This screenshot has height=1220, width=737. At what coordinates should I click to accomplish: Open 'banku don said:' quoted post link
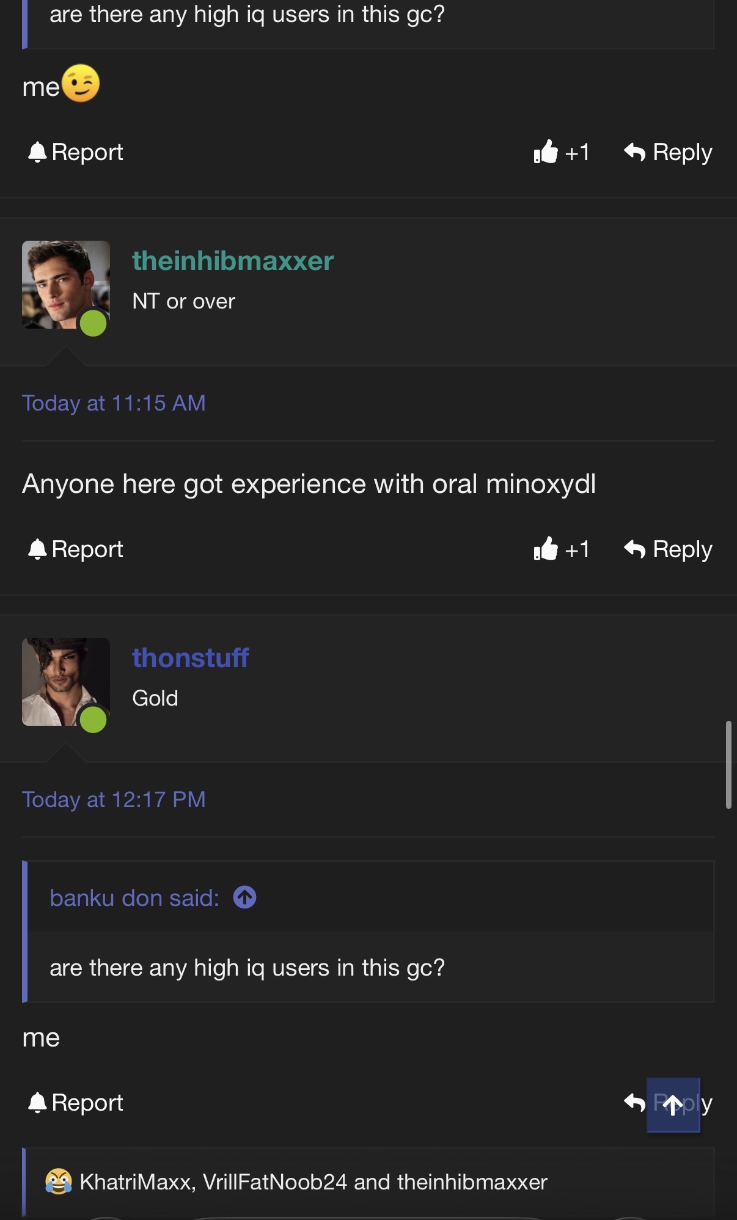[134, 898]
